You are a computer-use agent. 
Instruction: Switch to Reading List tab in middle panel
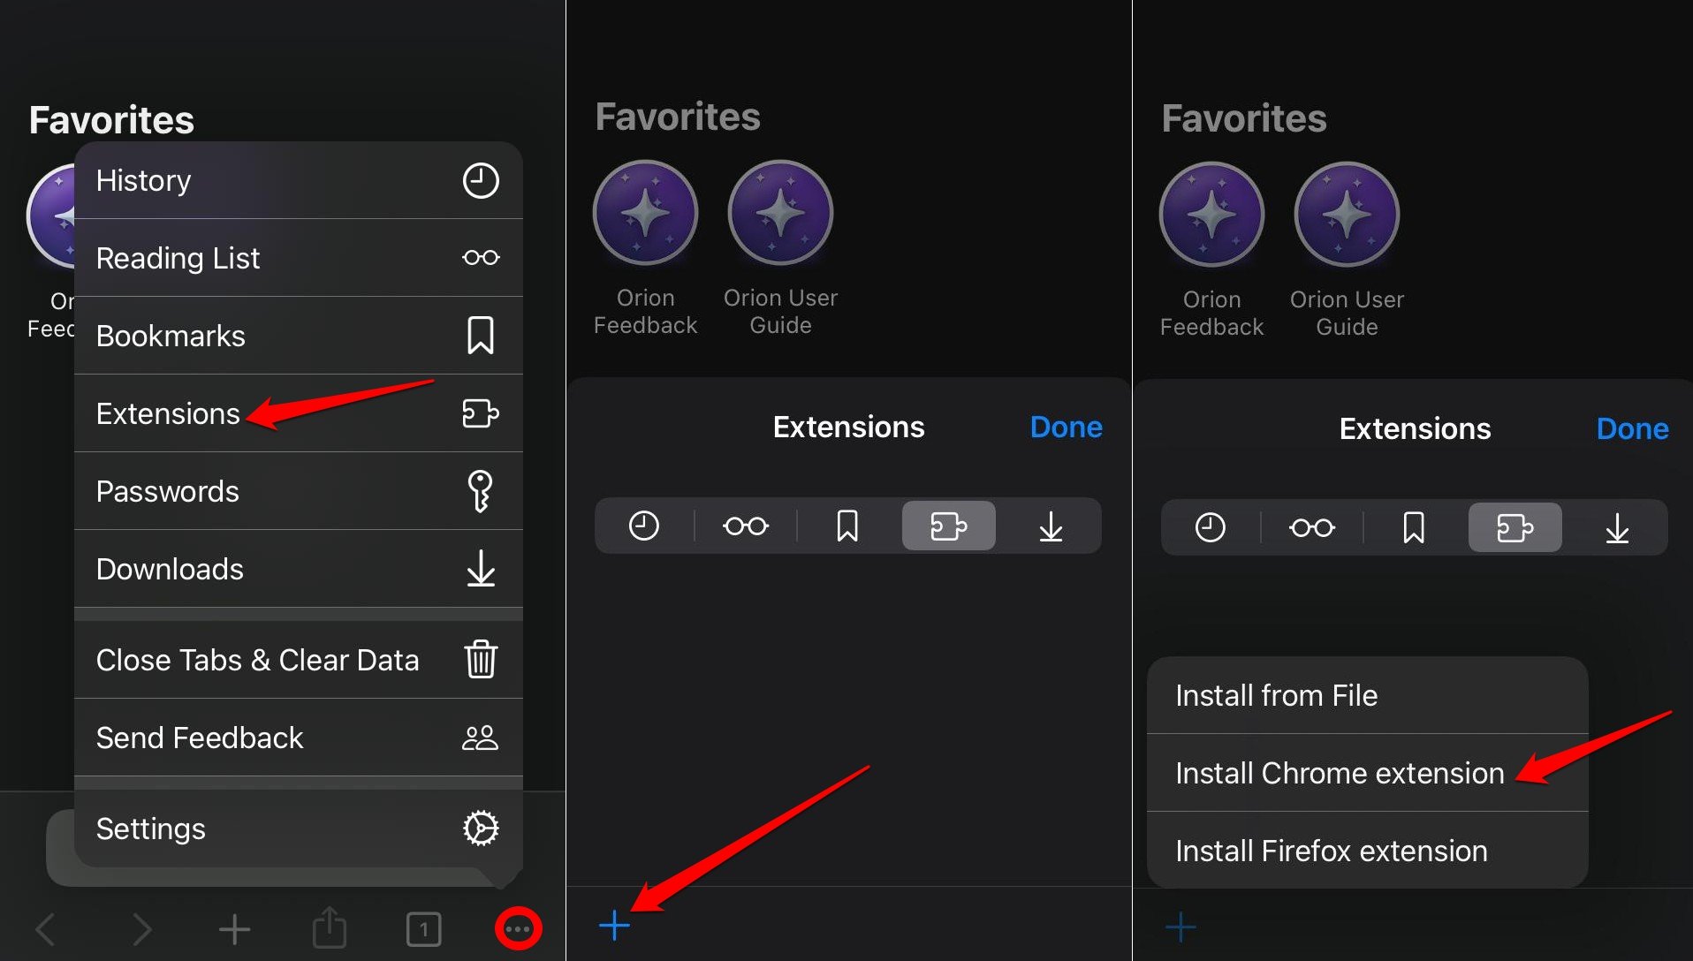(x=746, y=526)
